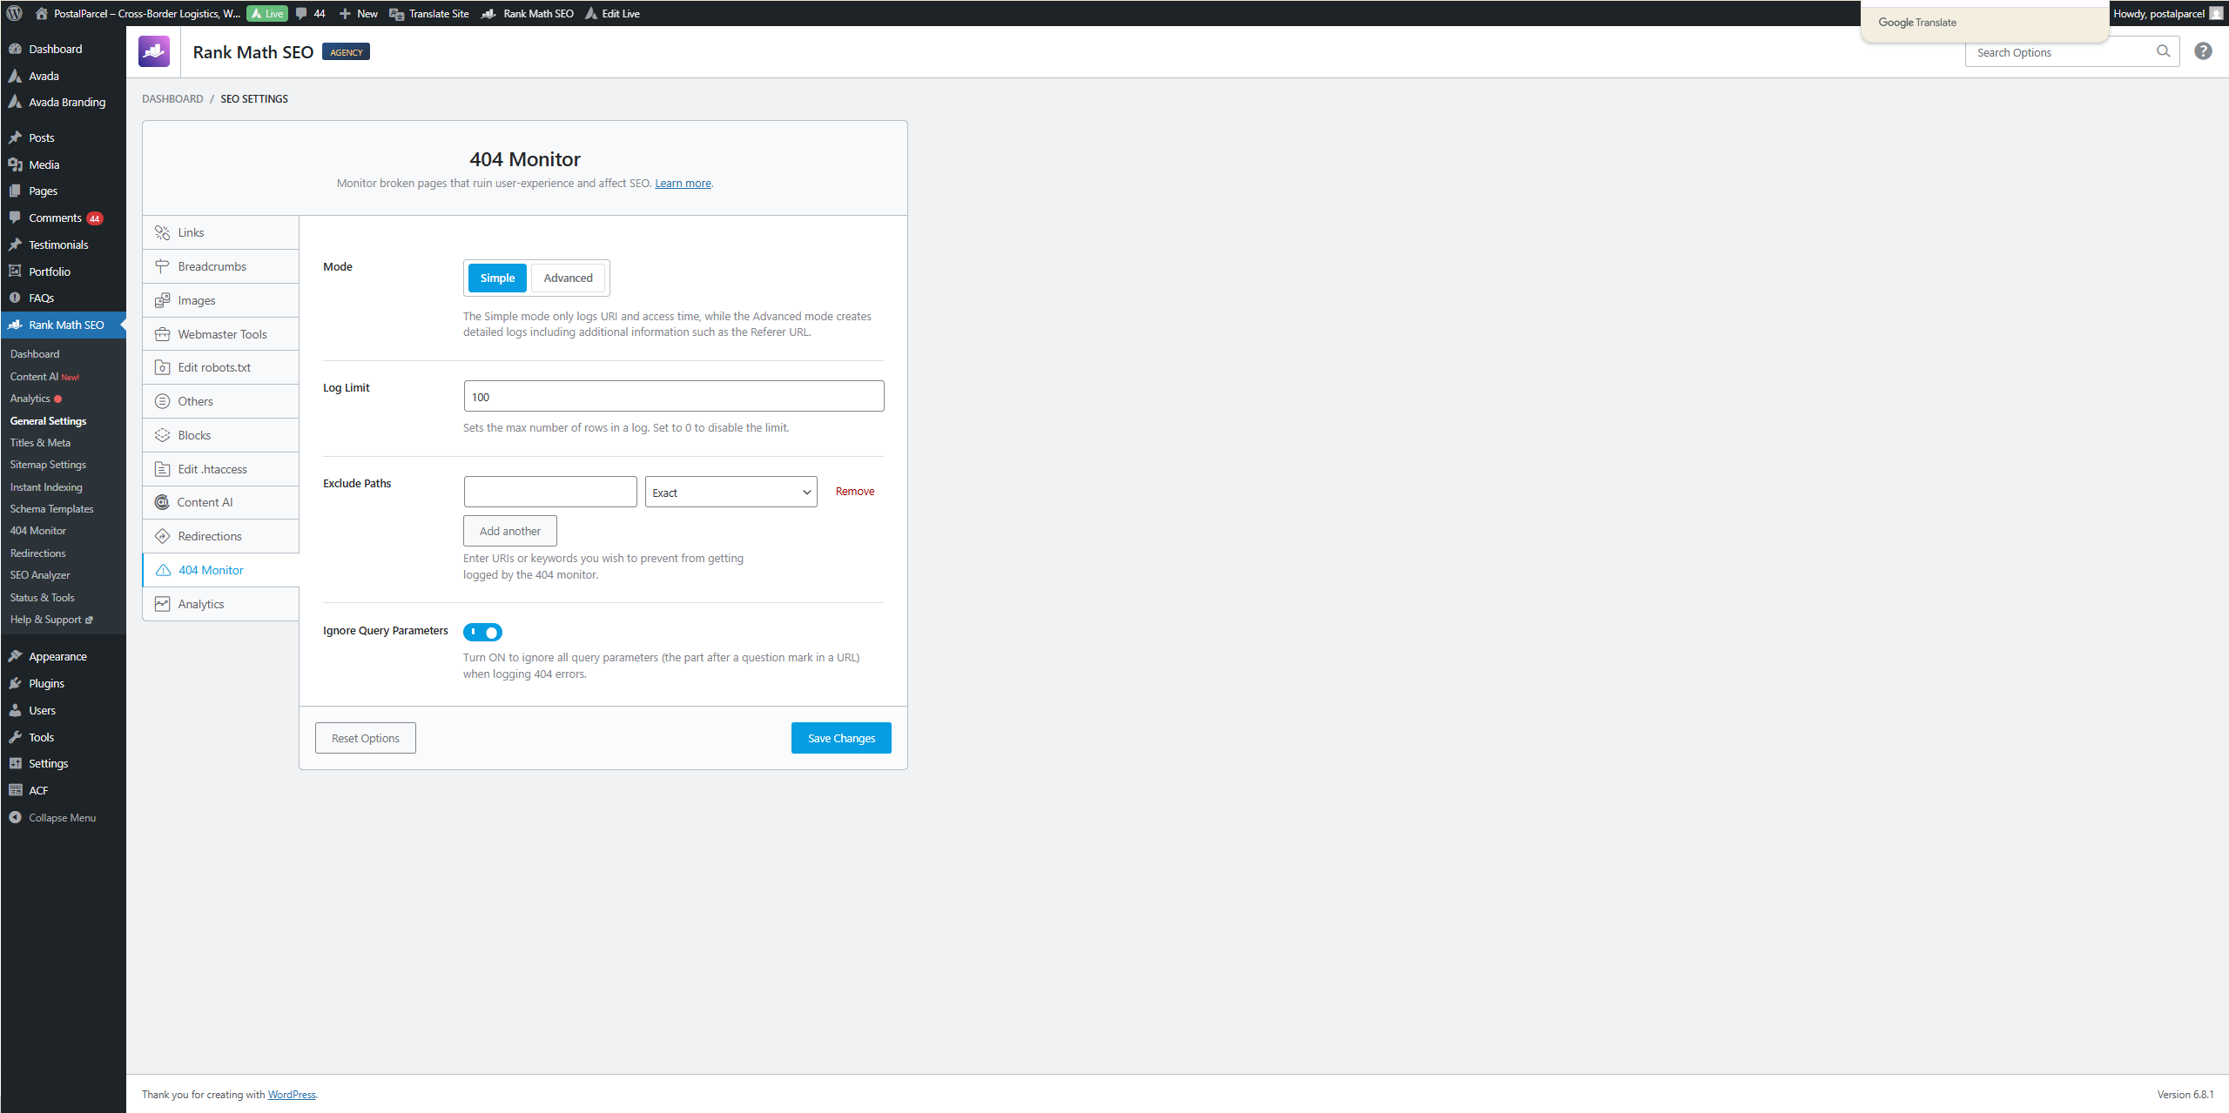Image resolution: width=2229 pixels, height=1113 pixels.
Task: Click the Save Changes button
Action: point(840,738)
